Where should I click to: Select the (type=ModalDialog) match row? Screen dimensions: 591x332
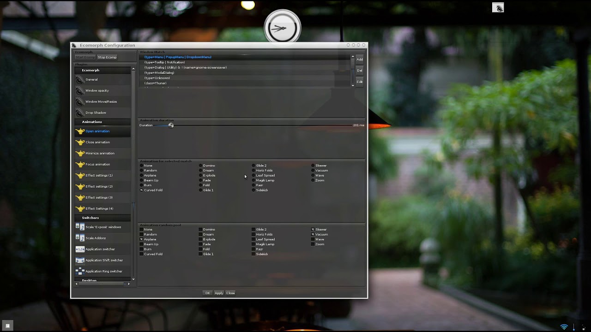(245, 73)
